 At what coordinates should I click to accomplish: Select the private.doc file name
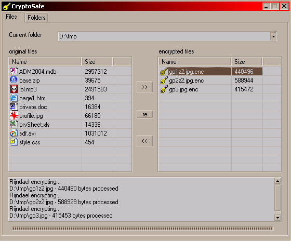33,107
